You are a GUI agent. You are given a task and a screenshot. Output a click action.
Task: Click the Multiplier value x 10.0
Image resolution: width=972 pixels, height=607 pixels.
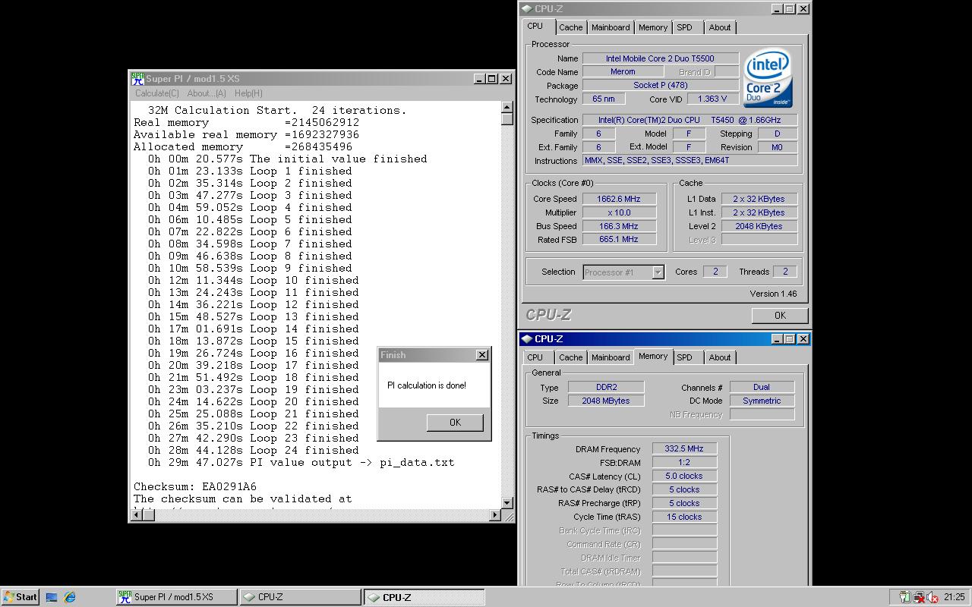tap(618, 212)
